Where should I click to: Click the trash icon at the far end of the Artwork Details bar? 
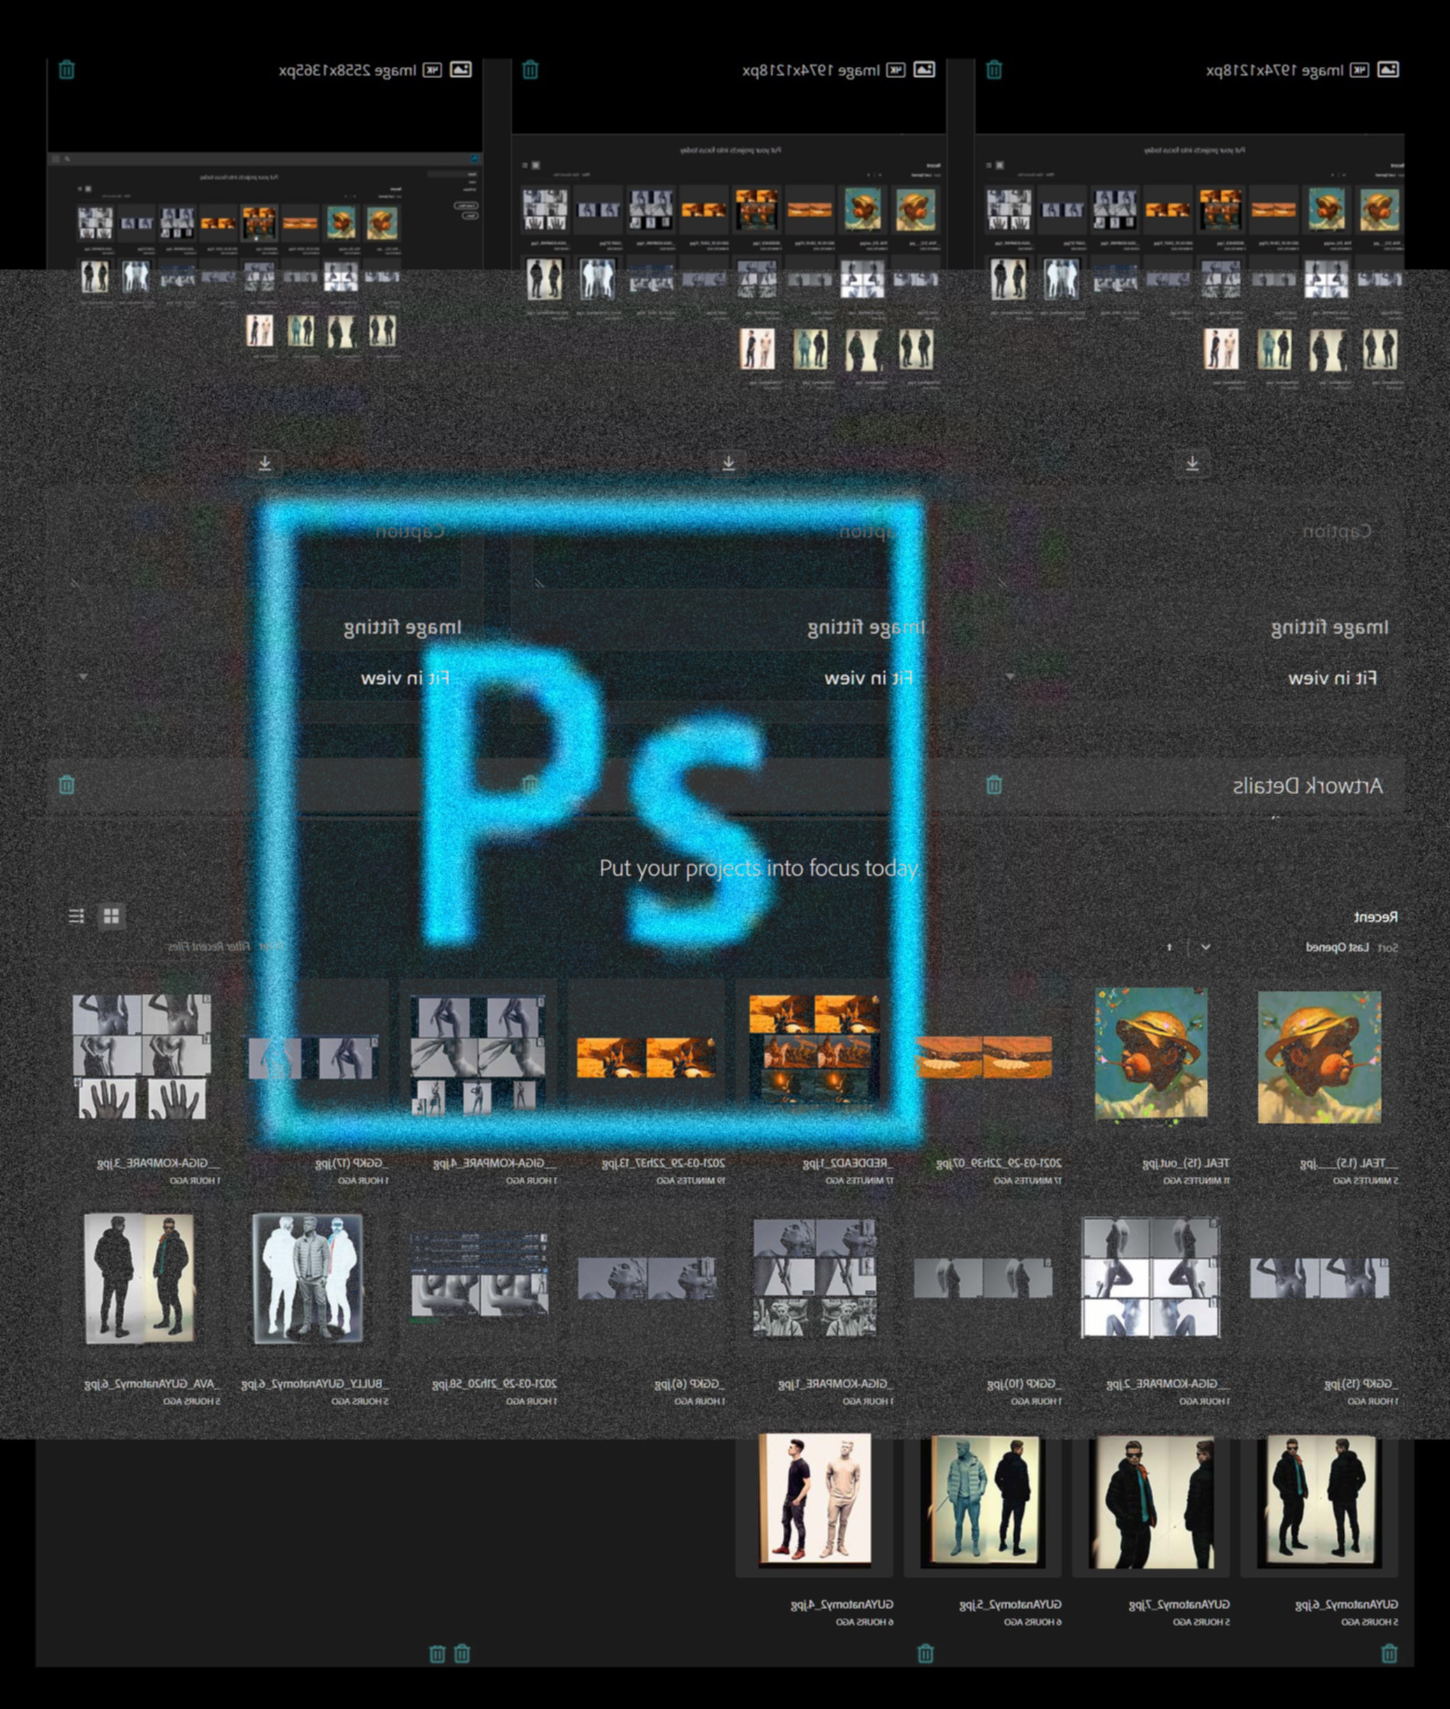coord(66,785)
